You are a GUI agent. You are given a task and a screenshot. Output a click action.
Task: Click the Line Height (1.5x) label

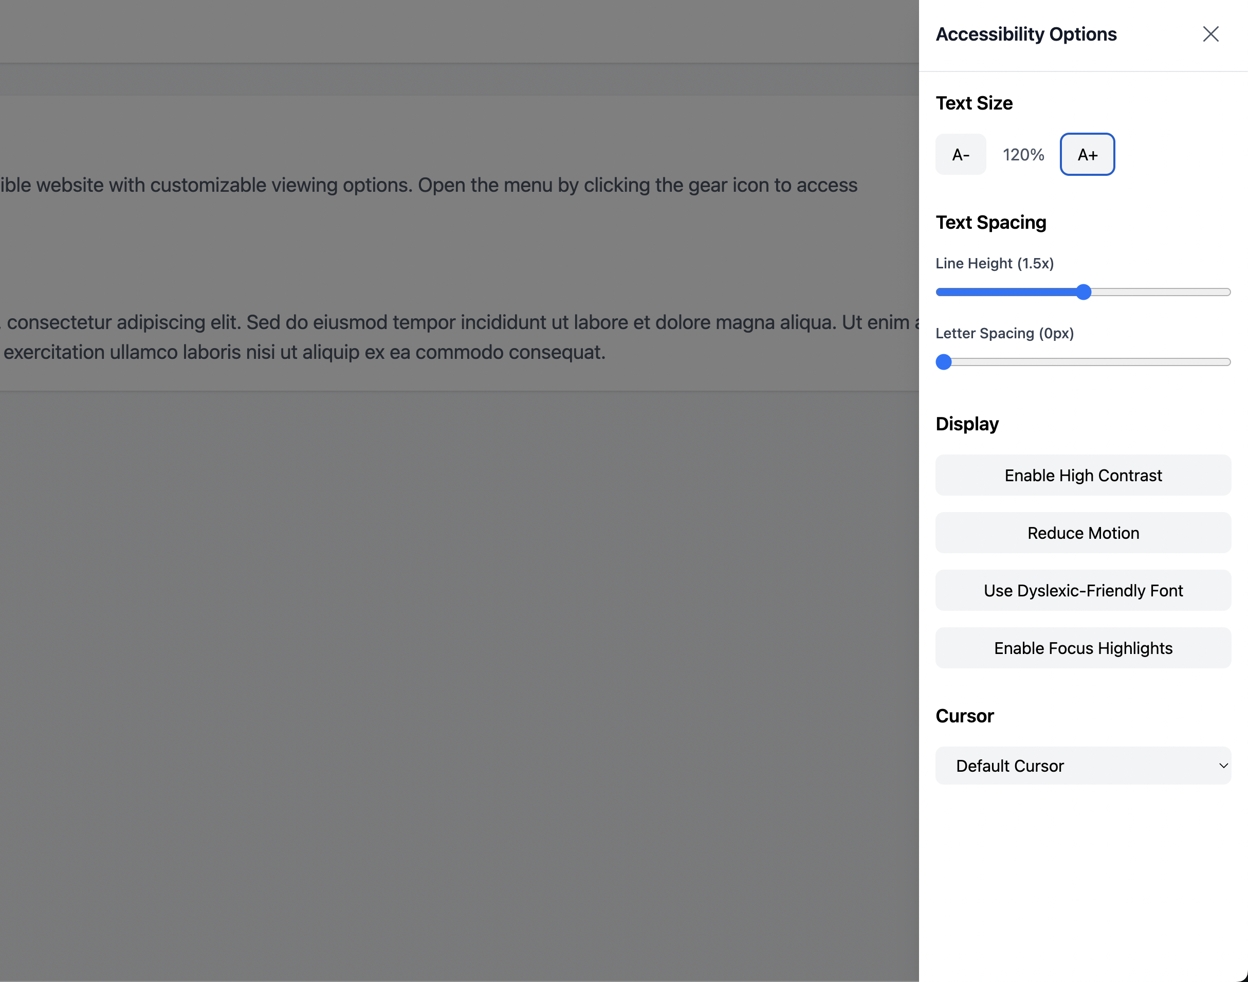coord(995,263)
